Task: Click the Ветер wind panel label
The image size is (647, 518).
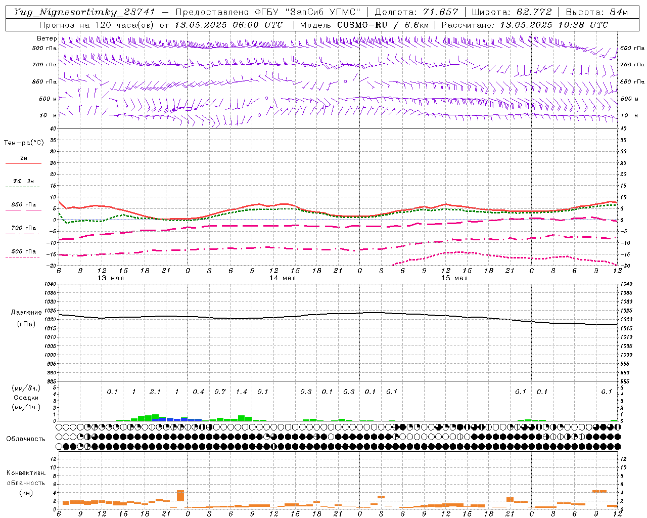Action: click(x=47, y=38)
